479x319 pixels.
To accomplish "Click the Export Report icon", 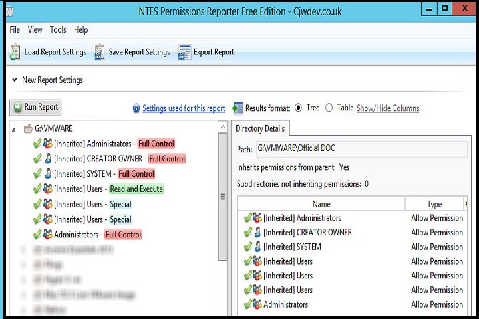I will [184, 53].
